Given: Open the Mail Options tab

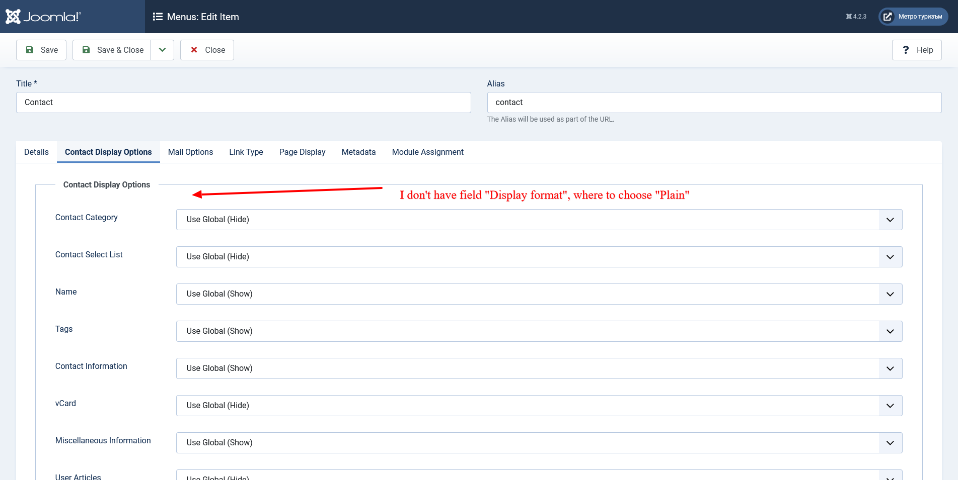Looking at the screenshot, I should [x=190, y=152].
